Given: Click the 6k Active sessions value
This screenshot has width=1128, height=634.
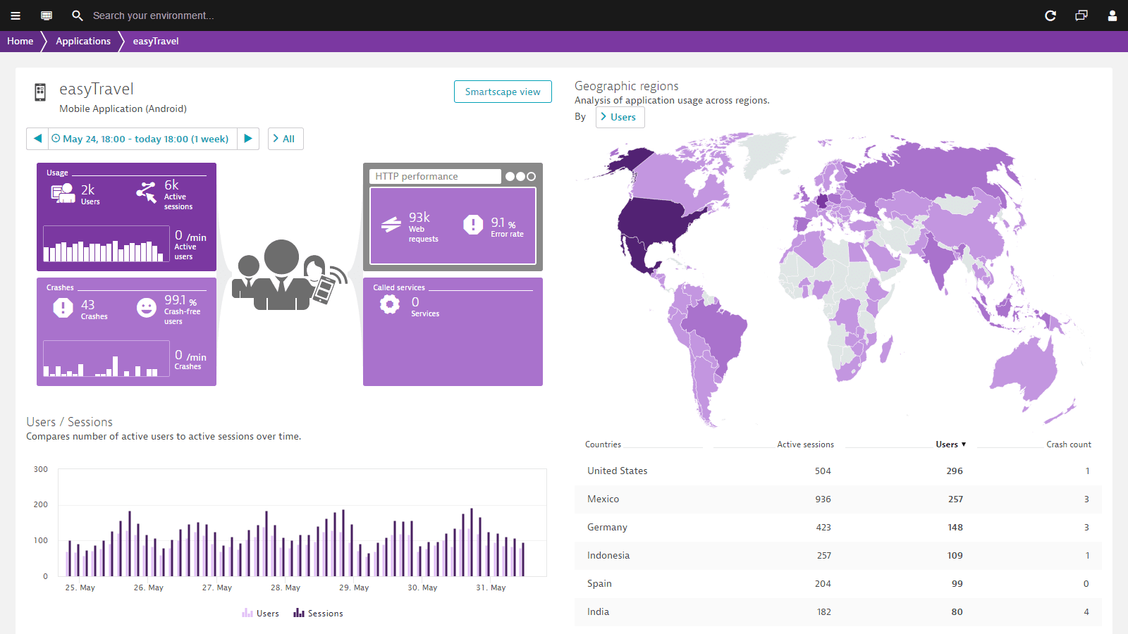Looking at the screenshot, I should (x=171, y=185).
